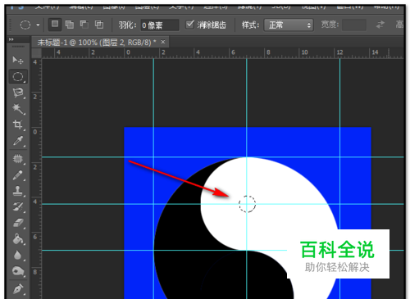Select the Lasso tool
410x299 pixels.
point(18,93)
